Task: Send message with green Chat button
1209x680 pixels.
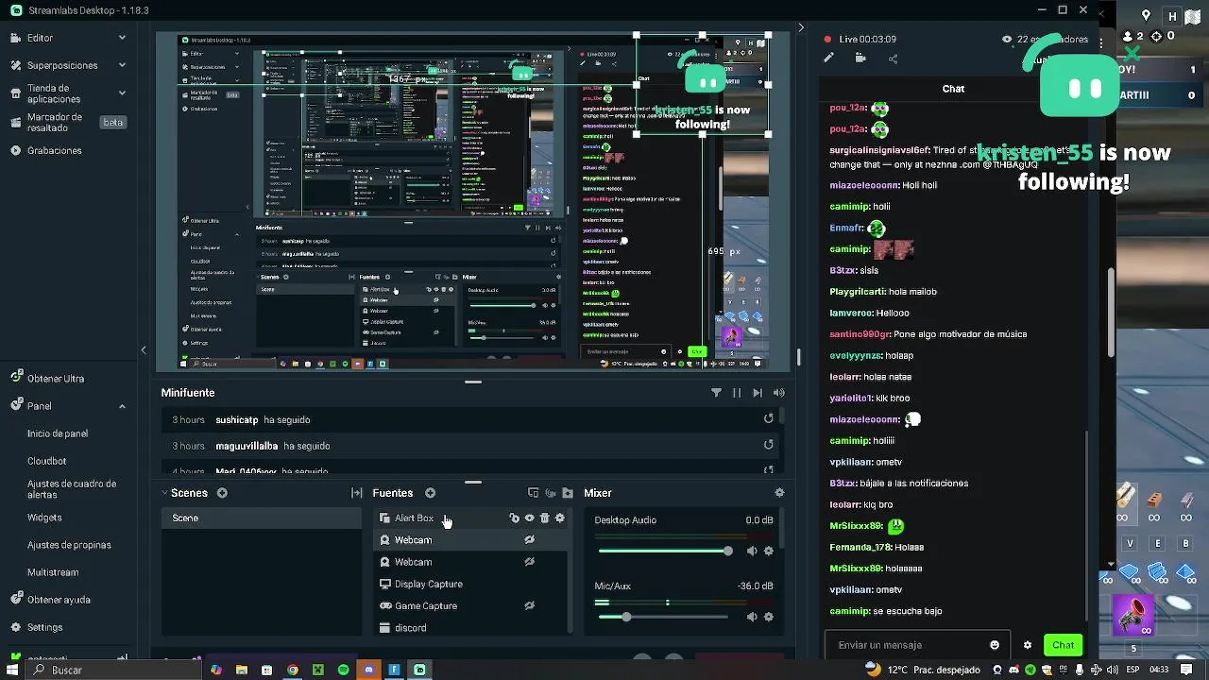Action: pos(1064,645)
